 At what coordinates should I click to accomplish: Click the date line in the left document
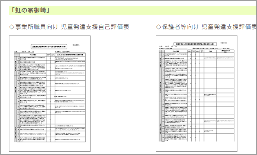pyautogui.click(x=24, y=52)
